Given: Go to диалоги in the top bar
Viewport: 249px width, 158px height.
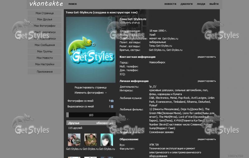Looking at the screenshot, I should point(186,4).
